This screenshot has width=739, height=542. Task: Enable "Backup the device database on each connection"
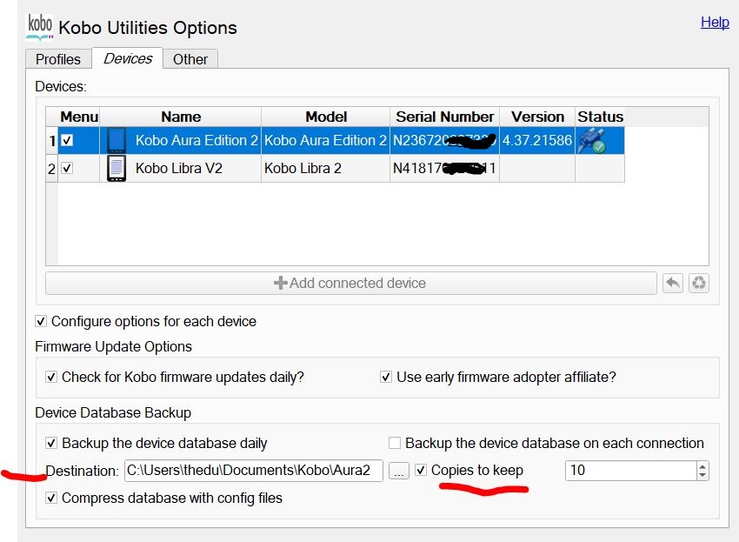pyautogui.click(x=395, y=444)
